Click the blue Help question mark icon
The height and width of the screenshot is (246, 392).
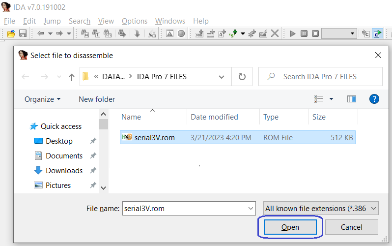click(x=374, y=99)
